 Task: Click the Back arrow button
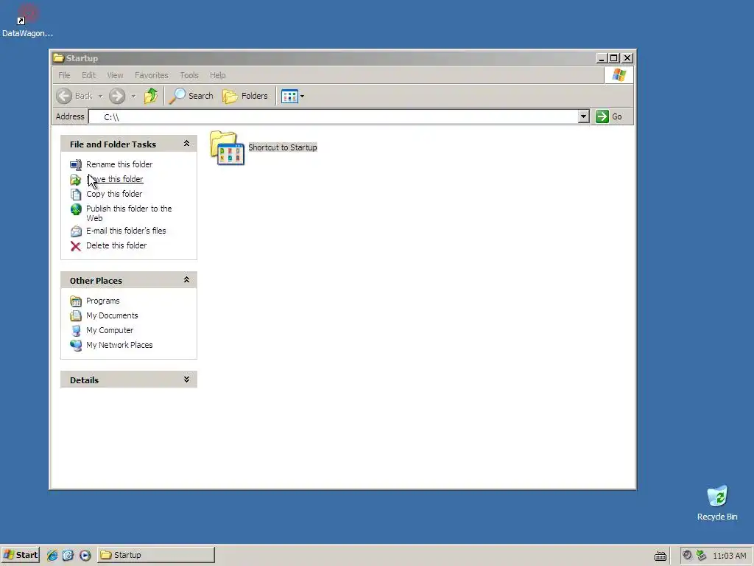click(64, 96)
